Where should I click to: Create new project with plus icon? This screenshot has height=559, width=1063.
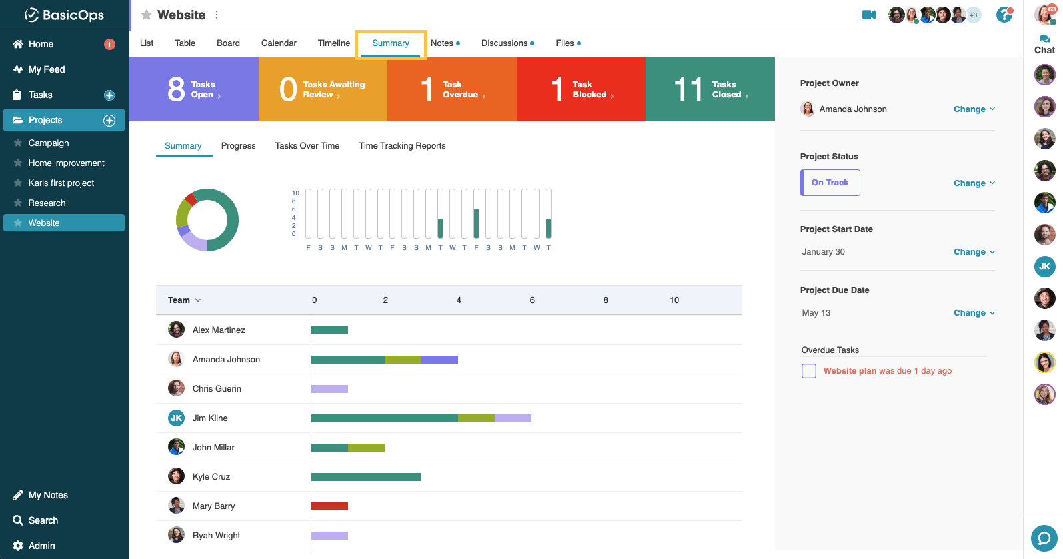(x=109, y=121)
